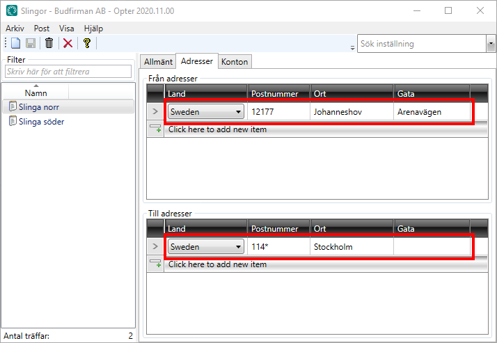Image resolution: width=497 pixels, height=343 pixels.
Task: Click 'Click here to add new item' in Till adresser
Action: (217, 264)
